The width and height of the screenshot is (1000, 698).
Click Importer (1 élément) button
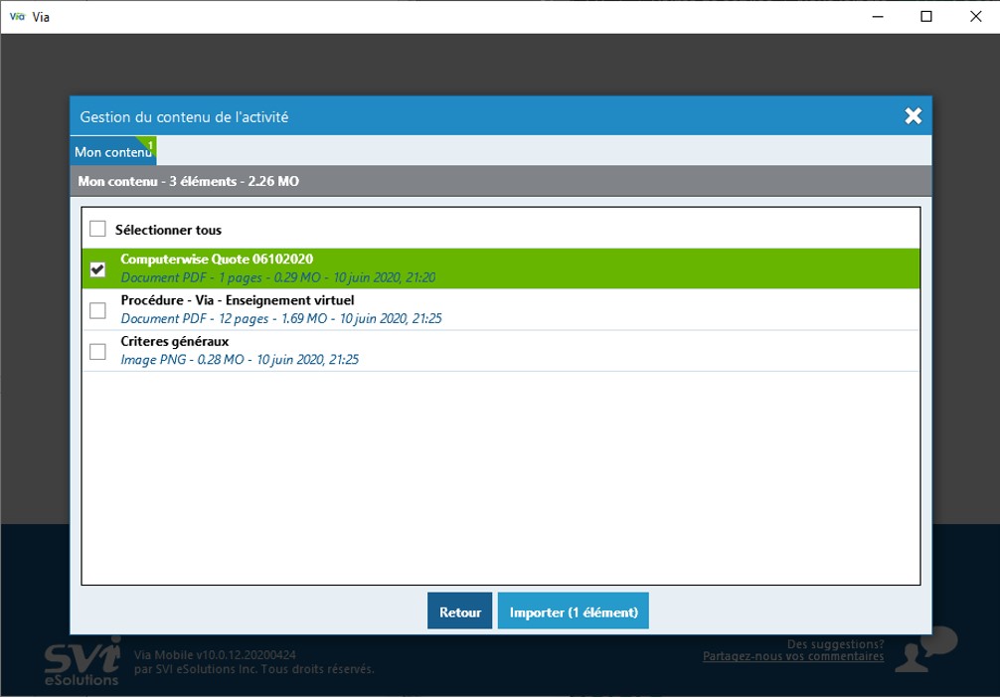tap(574, 611)
